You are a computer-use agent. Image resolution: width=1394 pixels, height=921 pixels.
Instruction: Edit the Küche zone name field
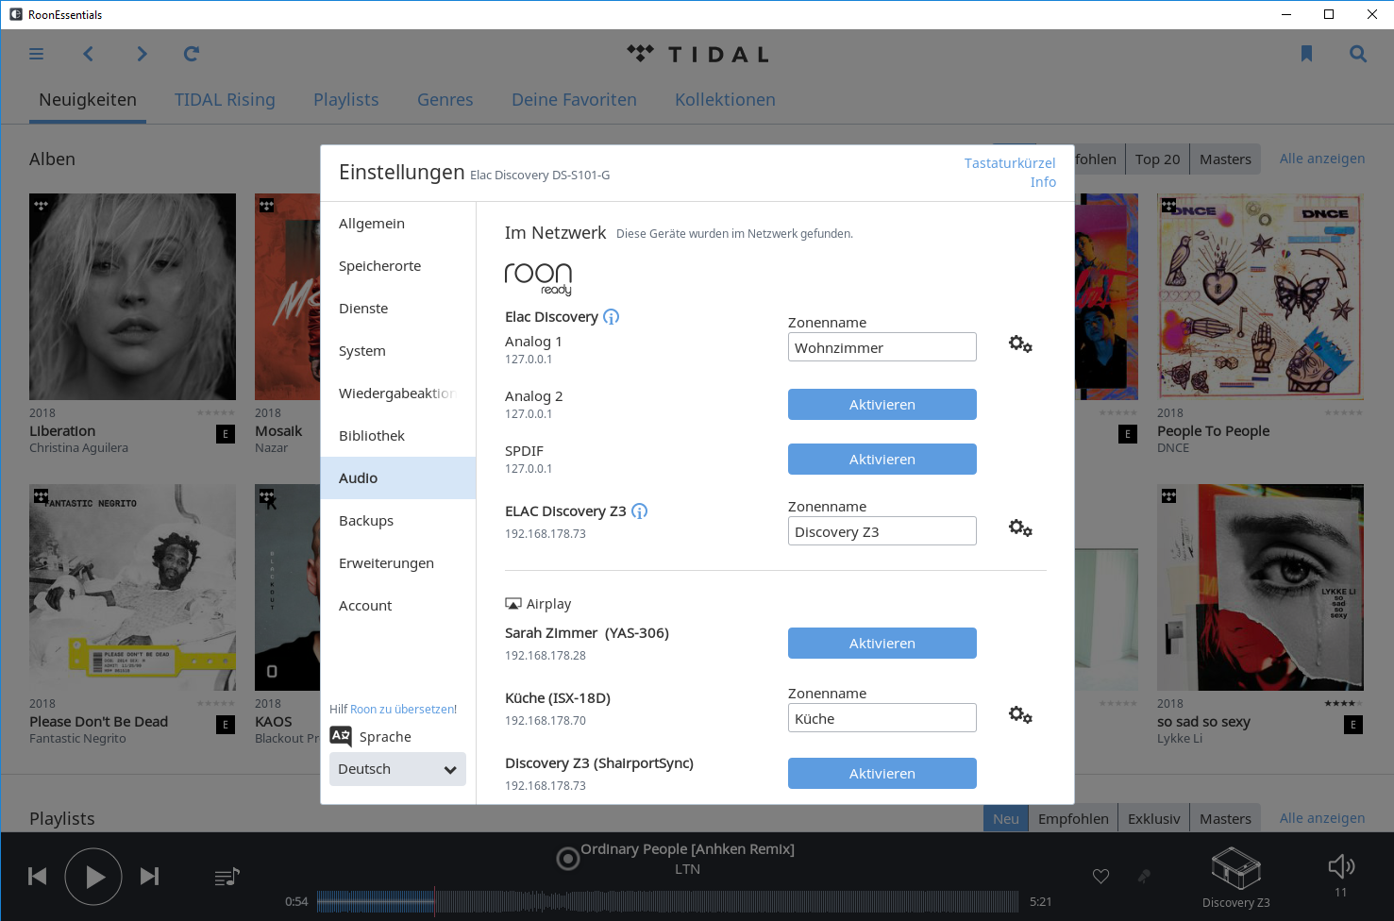click(x=882, y=718)
